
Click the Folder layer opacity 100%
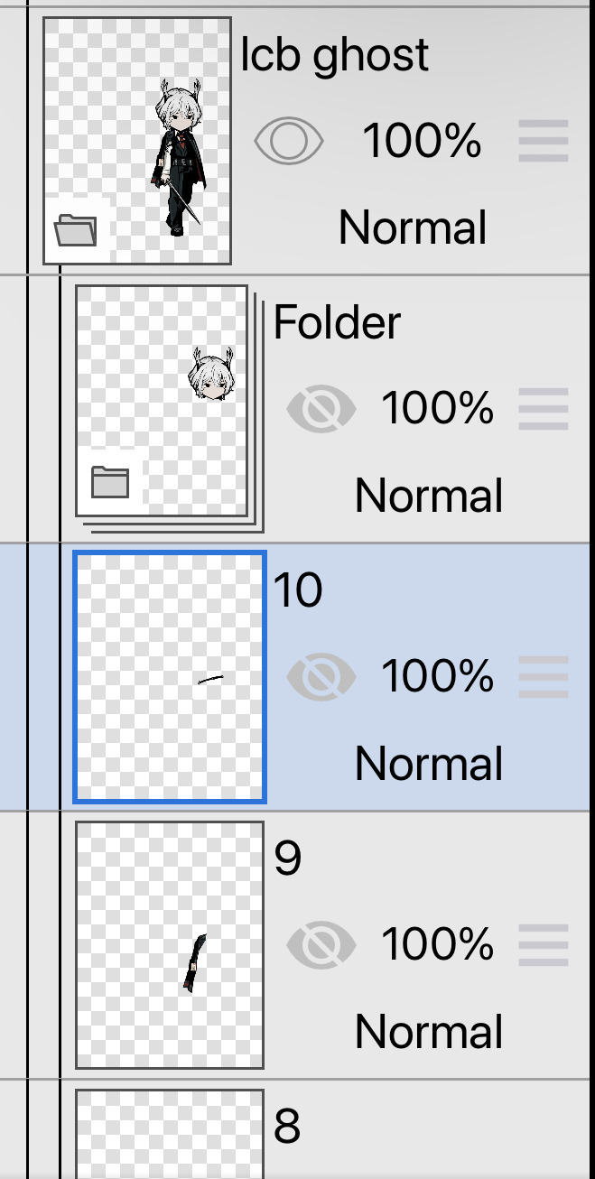click(x=438, y=408)
